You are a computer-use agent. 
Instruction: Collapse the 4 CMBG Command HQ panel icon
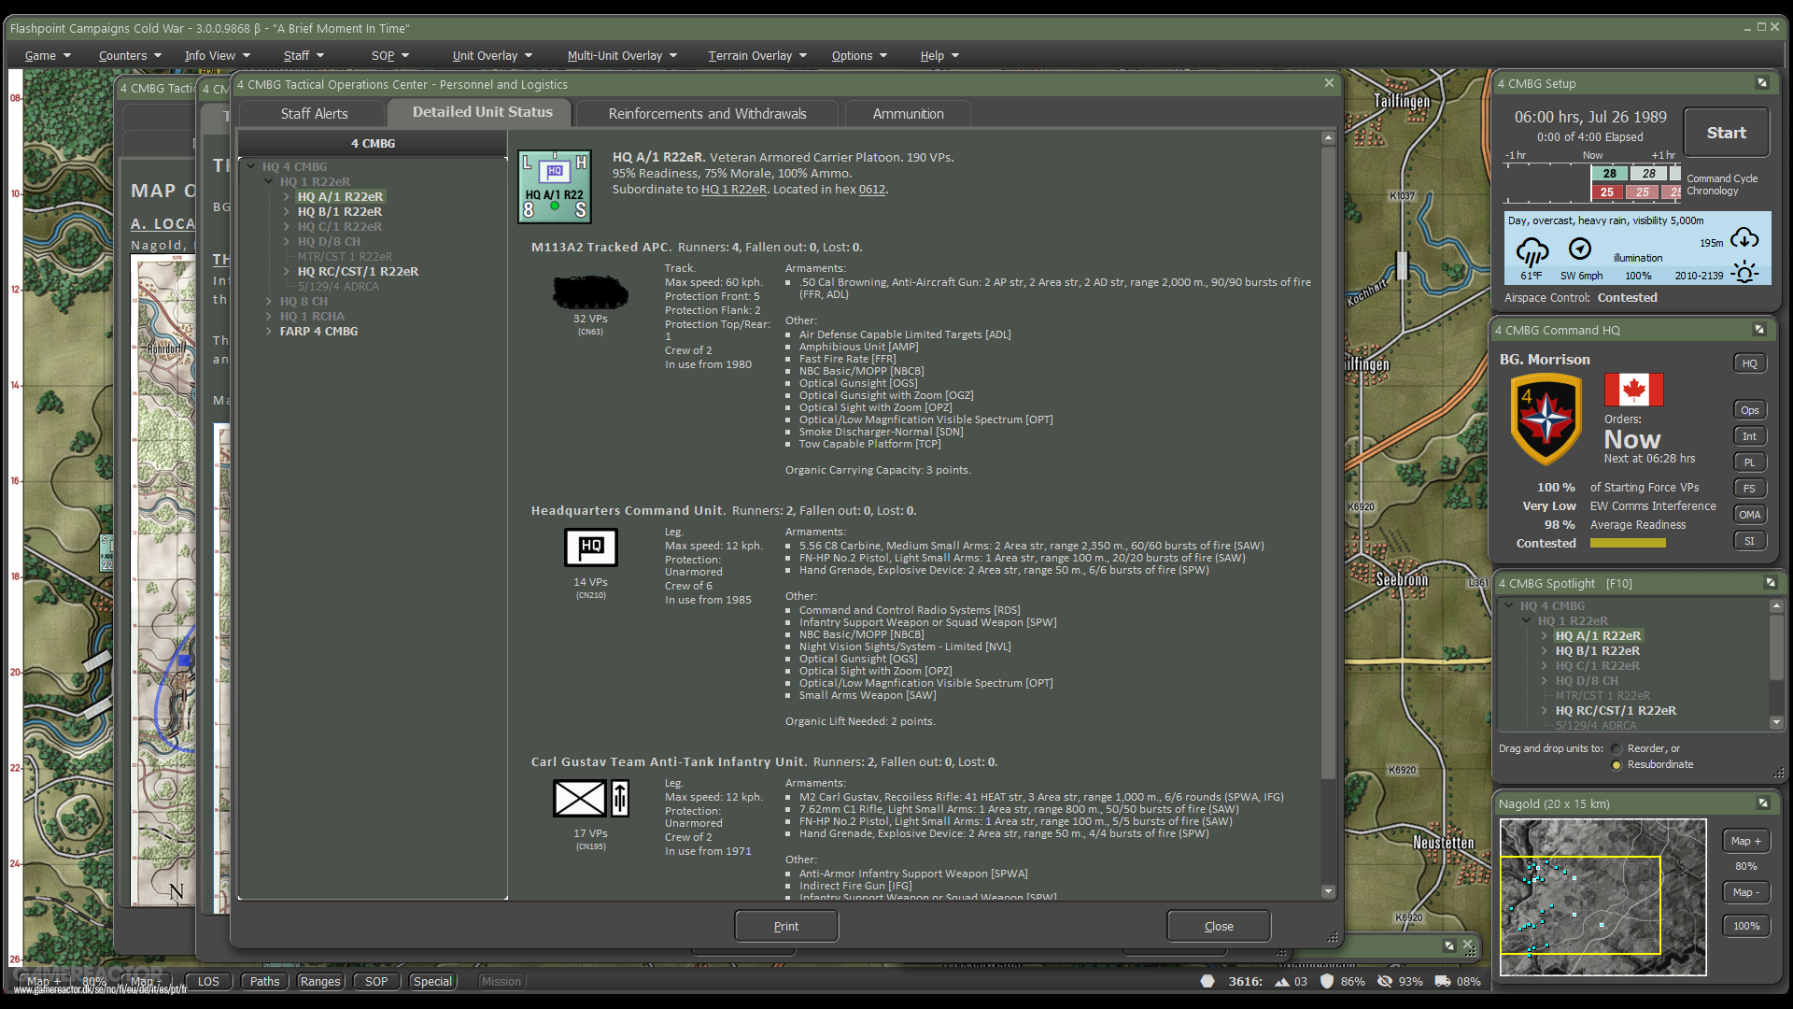1759,330
